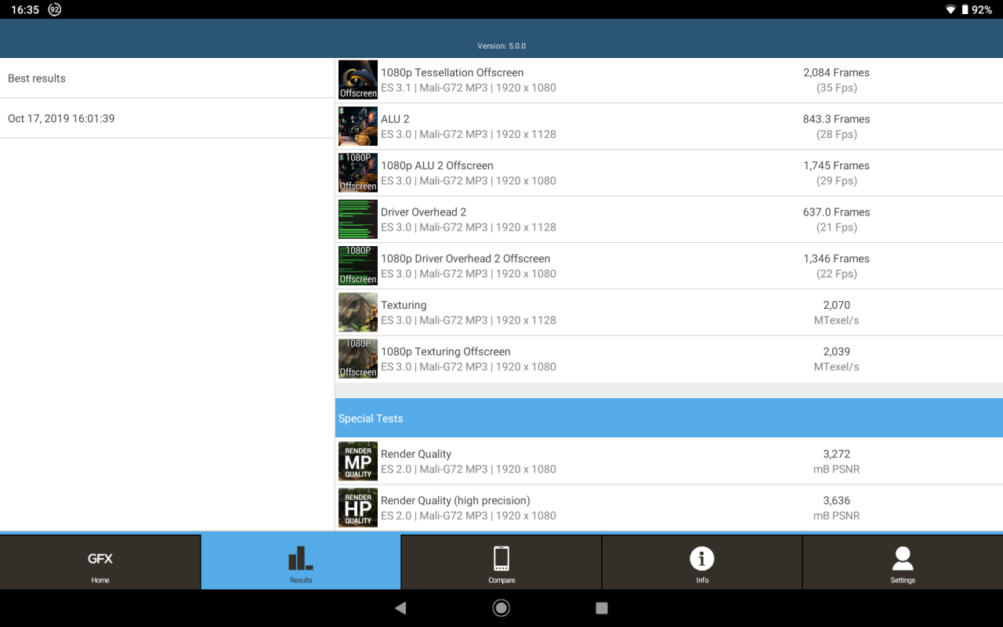Open the Info tab

[x=702, y=562]
